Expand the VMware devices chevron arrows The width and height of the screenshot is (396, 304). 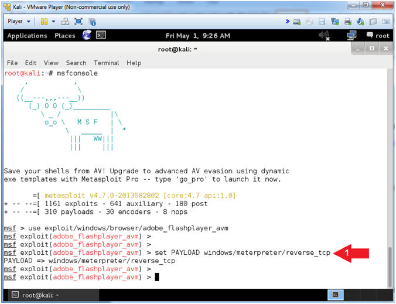[x=288, y=22]
